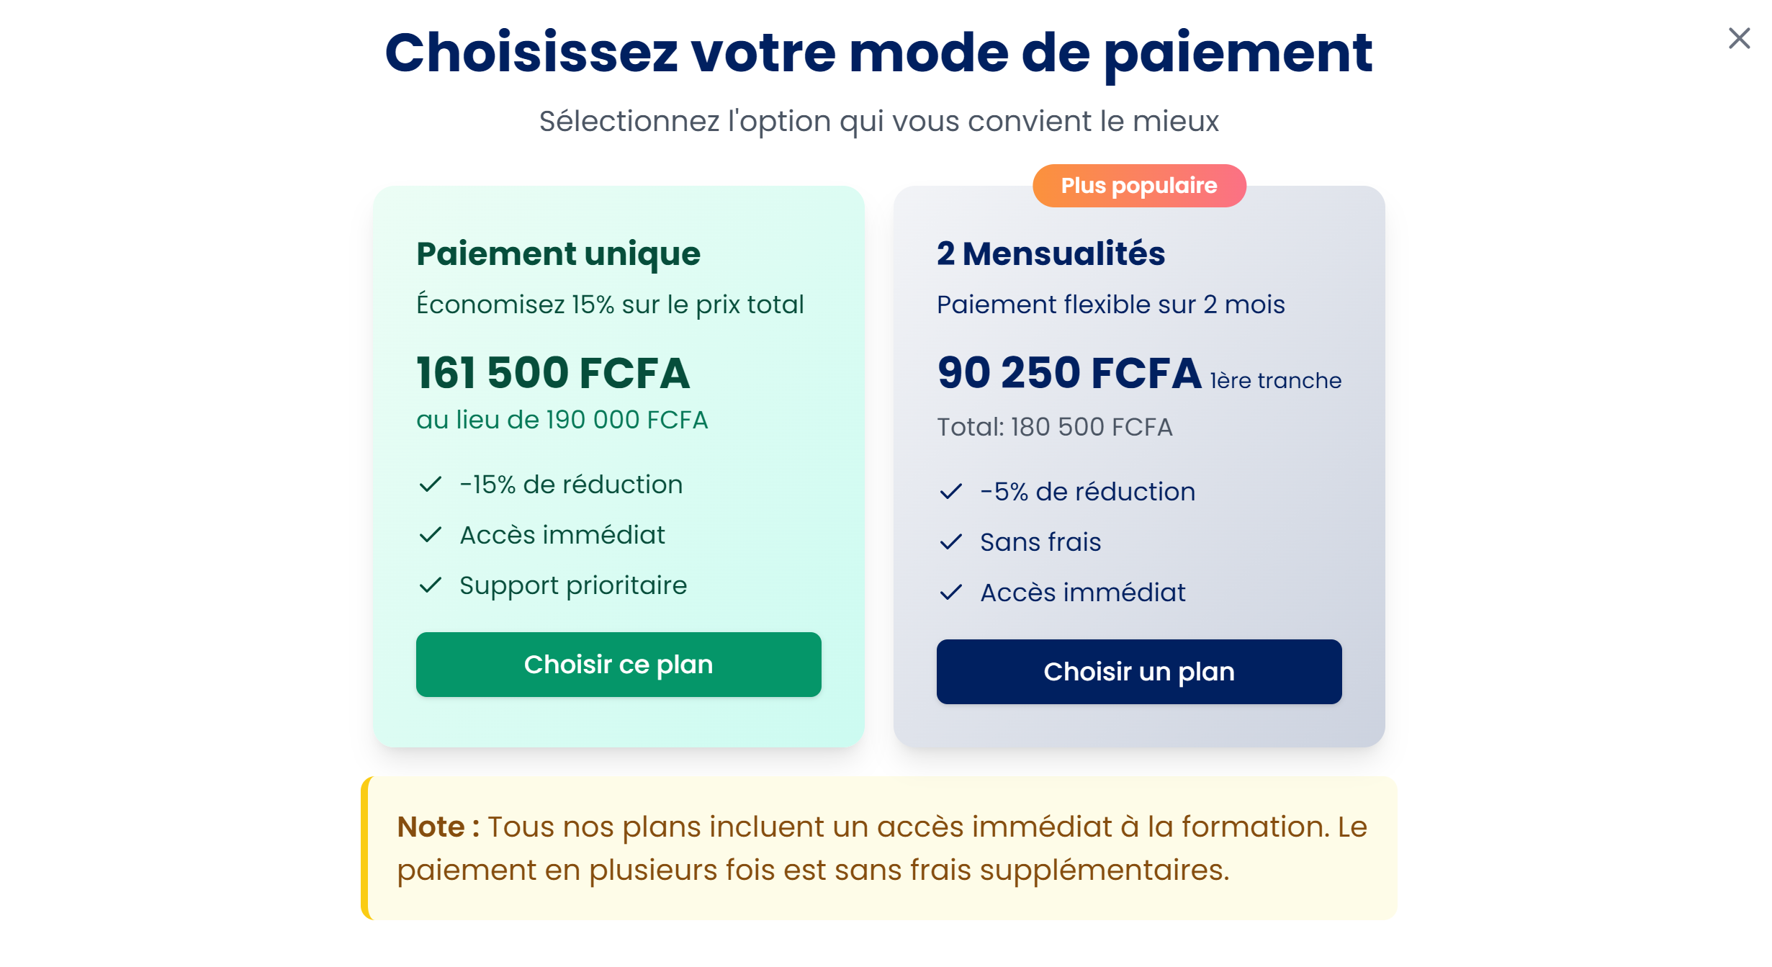Click the '1ère tranche' label
Screen dimensions: 1772x967
(1275, 380)
